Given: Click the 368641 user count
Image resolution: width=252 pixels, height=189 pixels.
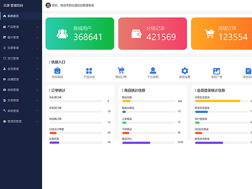Looking at the screenshot, I should pos(88,37).
